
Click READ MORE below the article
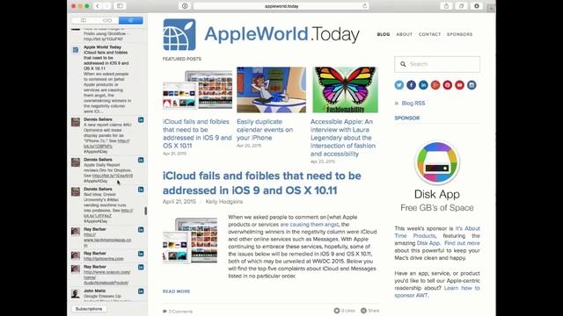176,291
